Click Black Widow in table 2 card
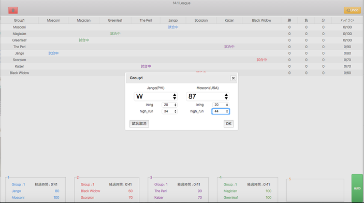This screenshot has width=364, height=203. pos(90,191)
